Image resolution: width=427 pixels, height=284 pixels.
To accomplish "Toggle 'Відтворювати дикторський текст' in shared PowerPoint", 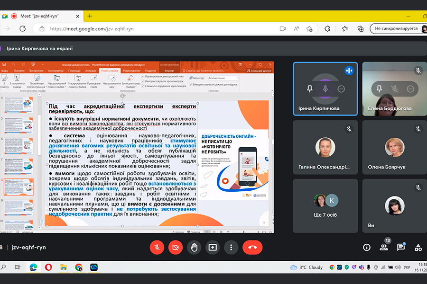I will point(163,76).
